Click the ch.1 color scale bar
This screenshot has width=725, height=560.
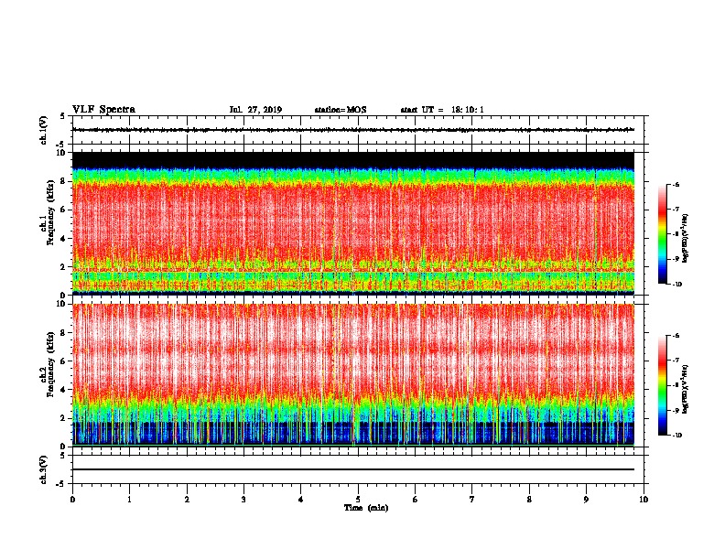(663, 234)
